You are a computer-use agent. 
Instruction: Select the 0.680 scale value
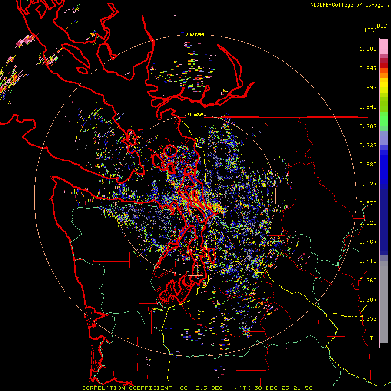[x=368, y=165]
